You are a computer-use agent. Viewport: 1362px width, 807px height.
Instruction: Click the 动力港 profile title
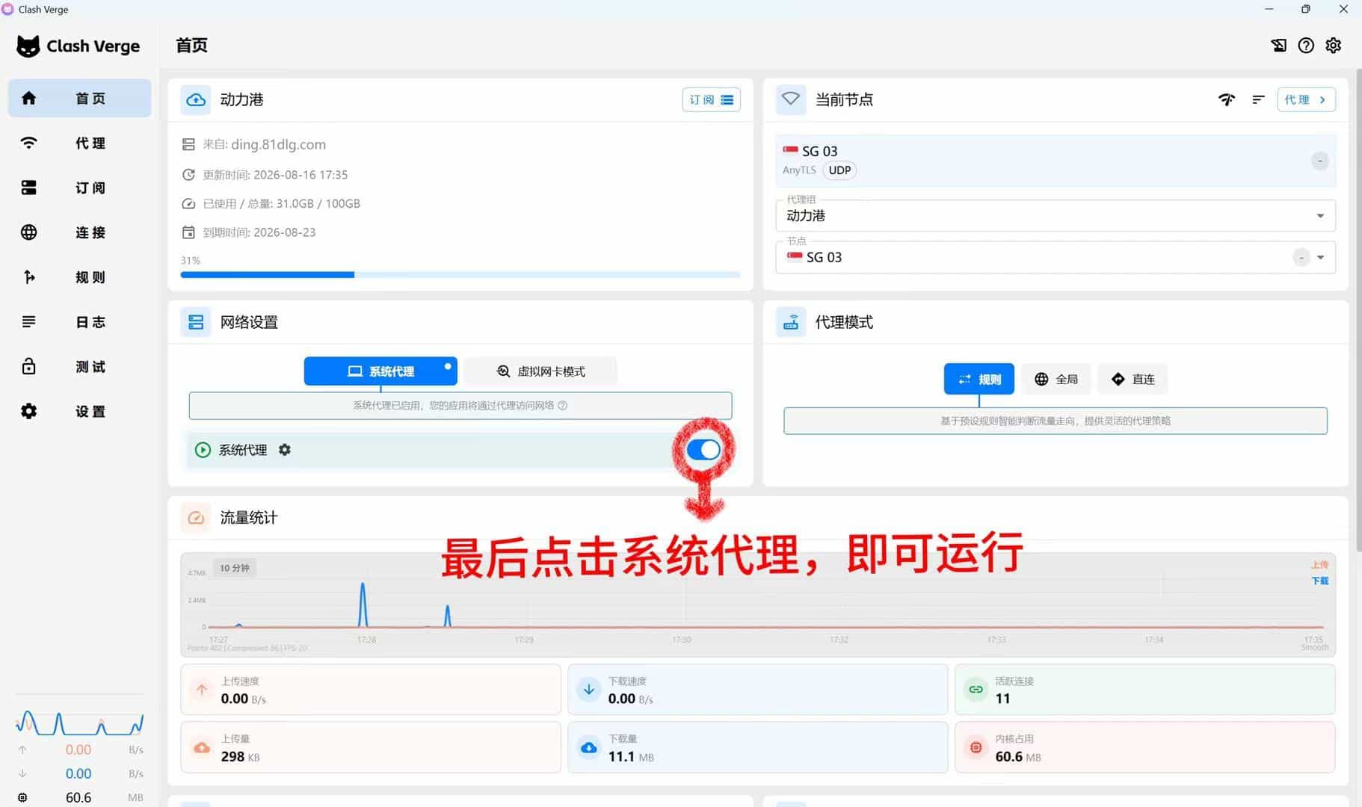tap(241, 99)
